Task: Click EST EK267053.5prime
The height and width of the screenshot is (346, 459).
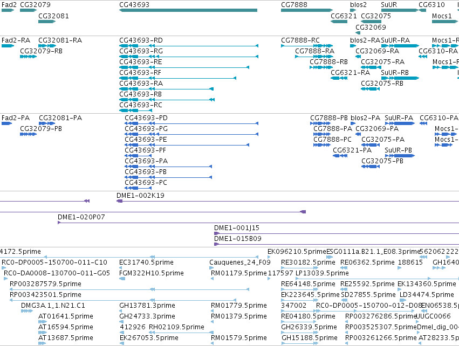Action: [x=121, y=343]
